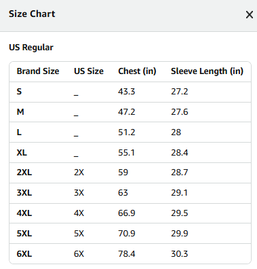Click the Brand Size column header
The image size is (257, 269).
[38, 71]
